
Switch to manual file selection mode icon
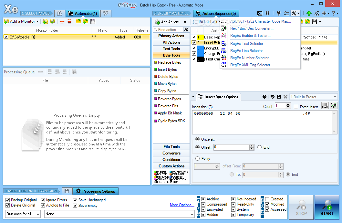coord(59,14)
